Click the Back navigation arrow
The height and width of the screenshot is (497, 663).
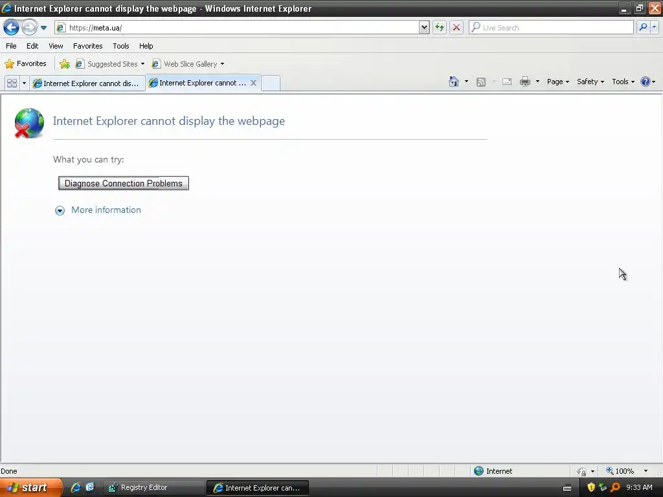point(11,28)
